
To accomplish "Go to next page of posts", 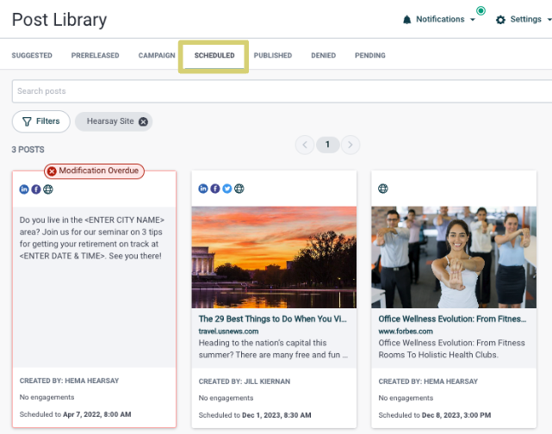I will click(350, 145).
